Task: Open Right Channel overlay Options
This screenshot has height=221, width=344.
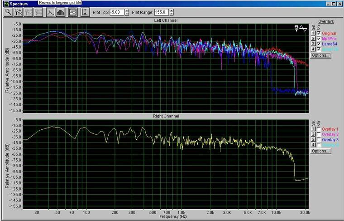Action: coord(320,151)
